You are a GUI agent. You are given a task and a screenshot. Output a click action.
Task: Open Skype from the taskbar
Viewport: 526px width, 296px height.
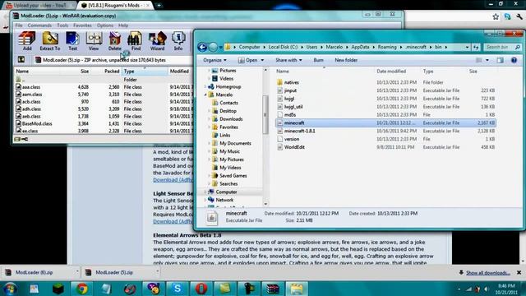(x=178, y=289)
